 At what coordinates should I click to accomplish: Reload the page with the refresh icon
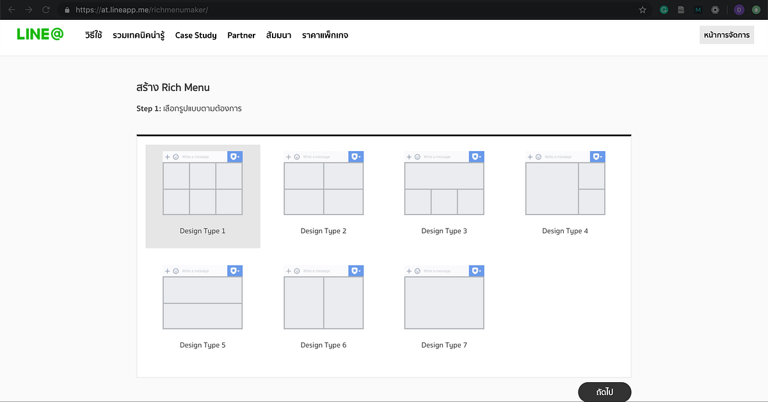click(45, 10)
